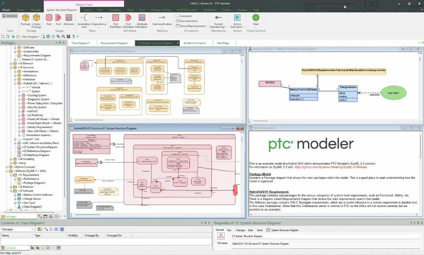Open the Model ribbon tab

pyautogui.click(x=6, y=10)
